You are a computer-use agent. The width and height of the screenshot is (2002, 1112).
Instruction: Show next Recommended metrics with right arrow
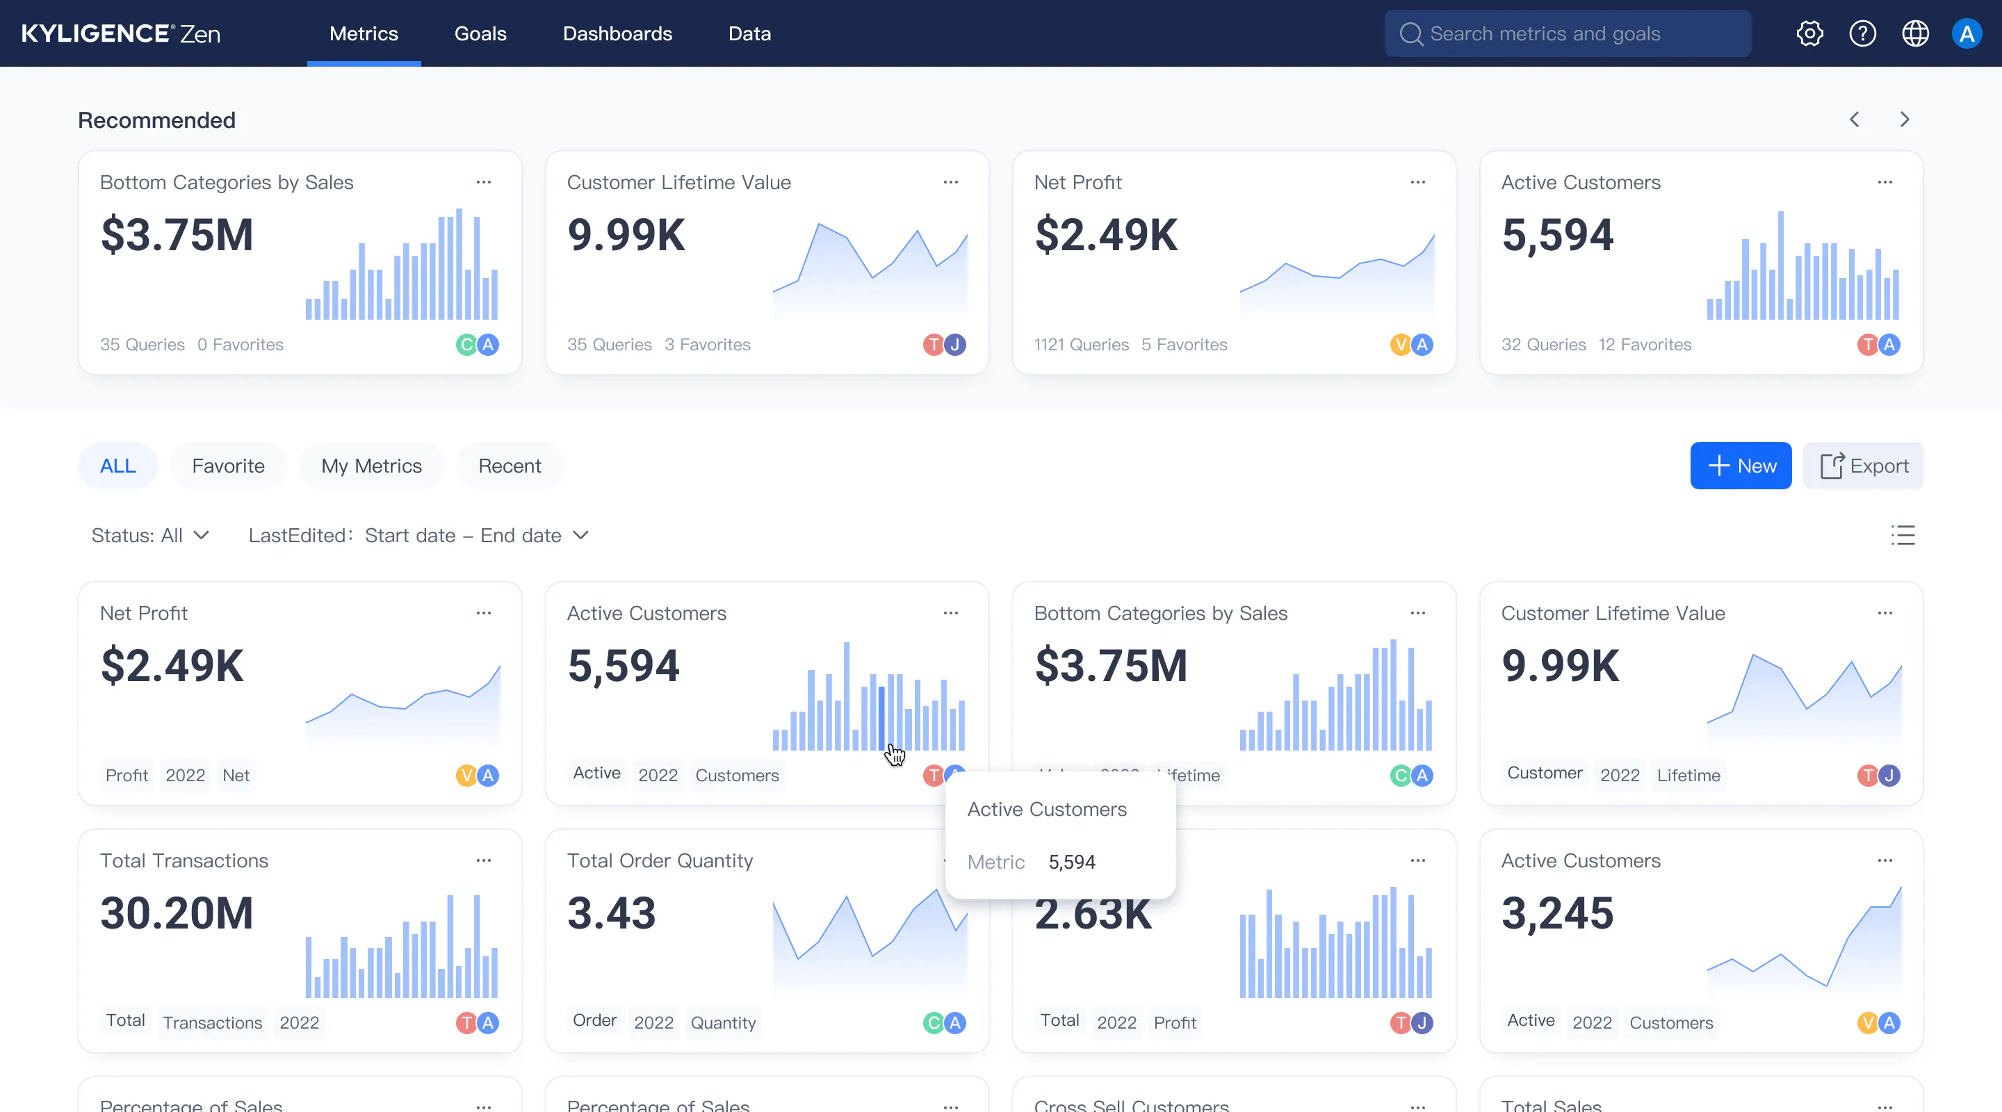[x=1904, y=120]
